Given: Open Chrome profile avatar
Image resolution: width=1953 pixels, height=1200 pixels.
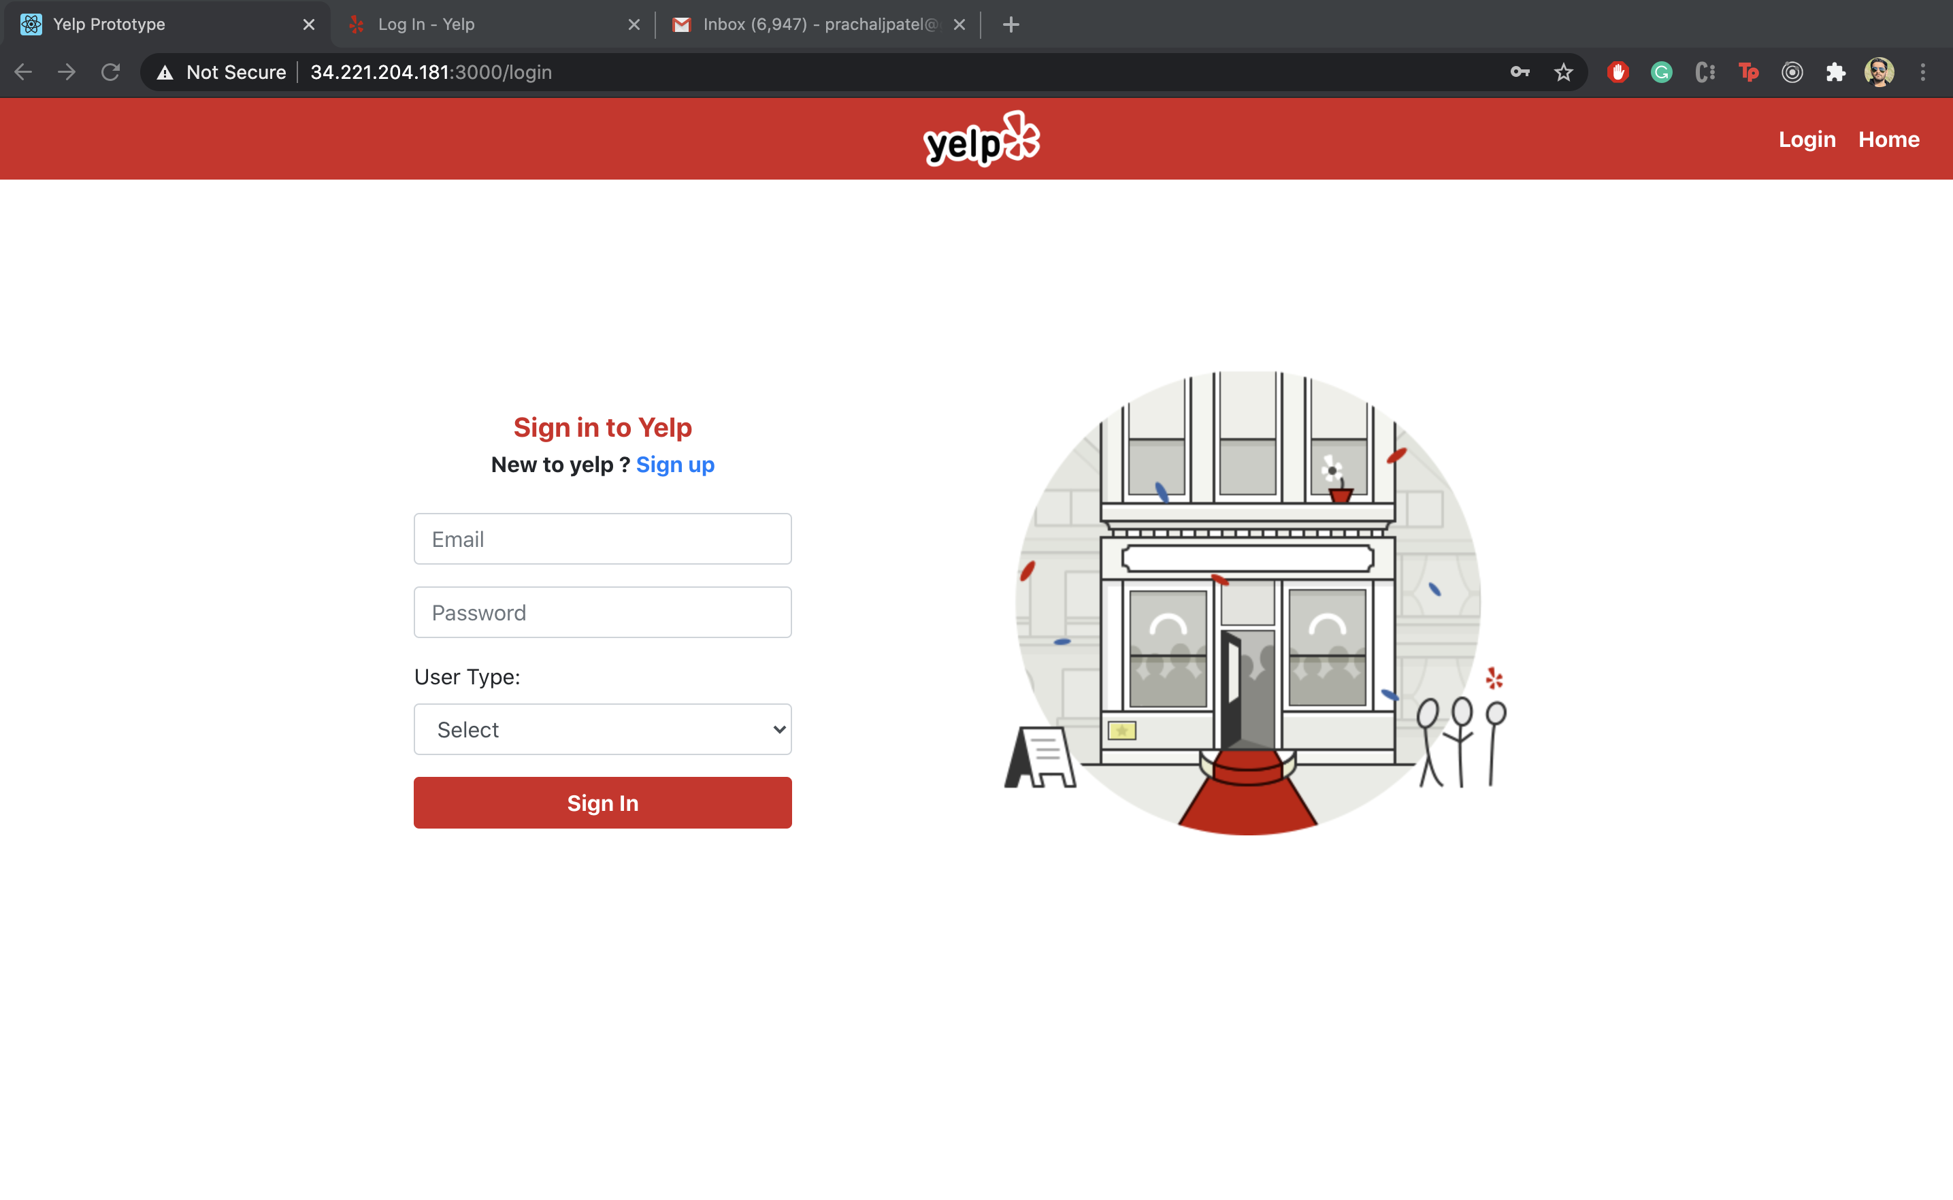Looking at the screenshot, I should 1878,72.
